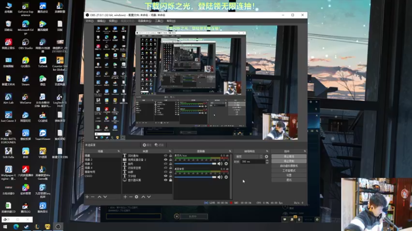Increase transition duration with up arrow
Image resolution: width=412 pixels, height=231 pixels.
267,161
